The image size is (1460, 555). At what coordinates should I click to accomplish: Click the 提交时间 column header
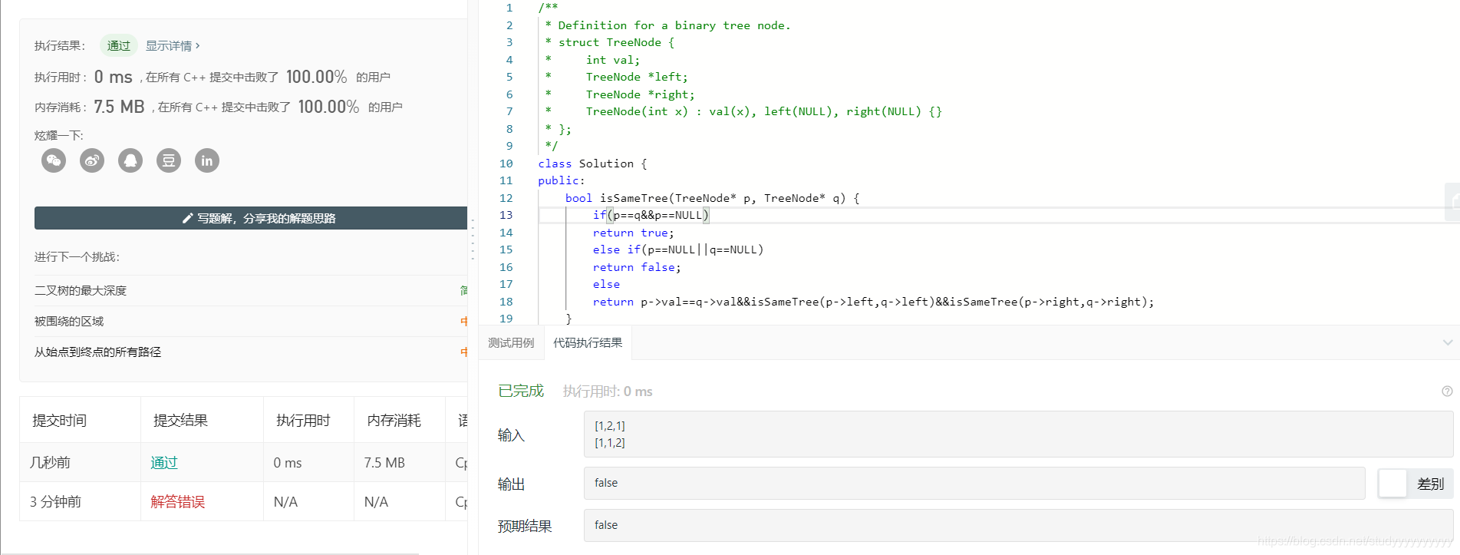60,421
